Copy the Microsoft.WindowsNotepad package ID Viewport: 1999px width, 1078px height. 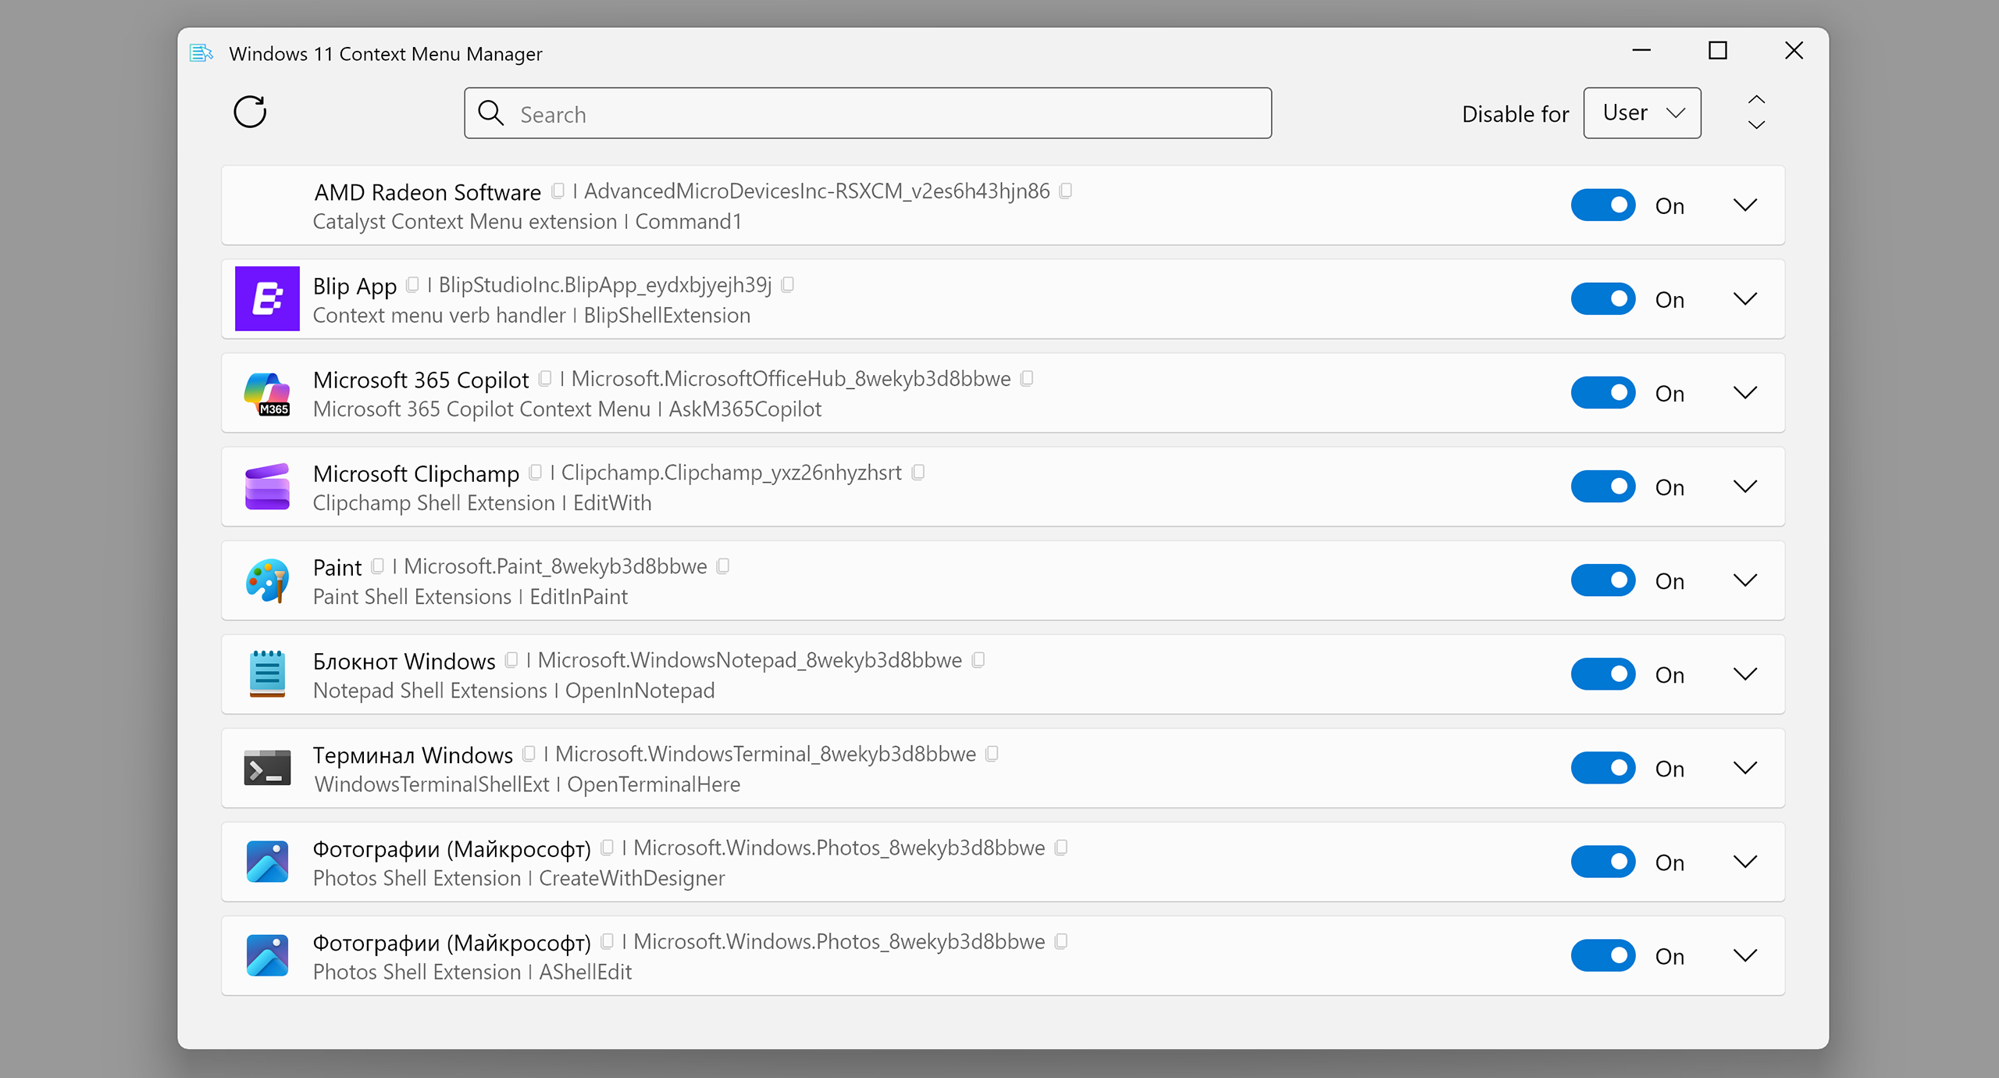(978, 660)
